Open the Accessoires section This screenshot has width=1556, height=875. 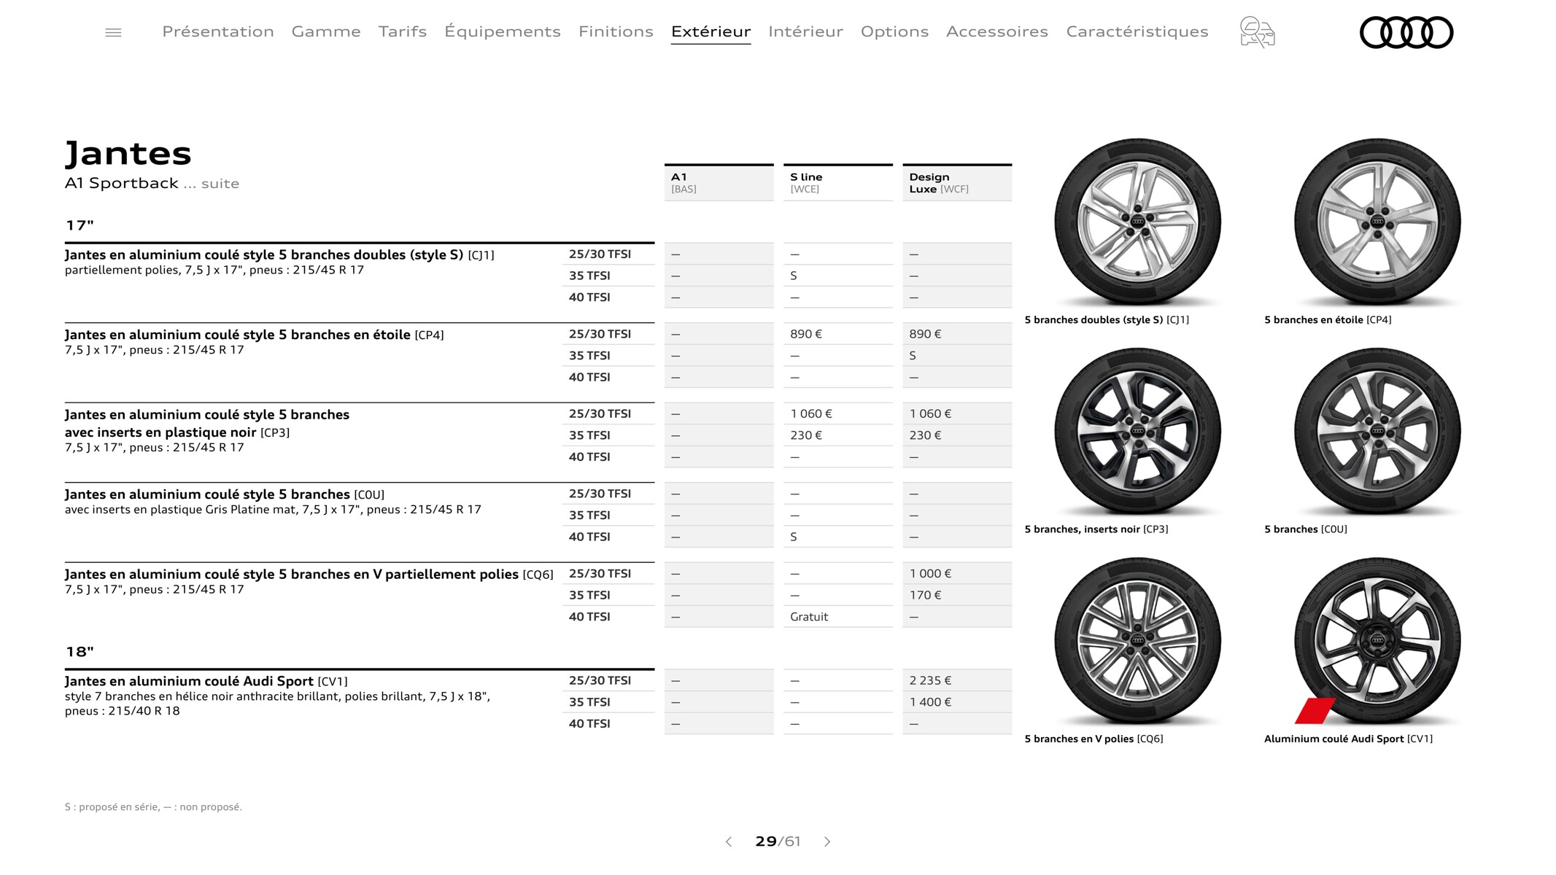click(x=997, y=31)
